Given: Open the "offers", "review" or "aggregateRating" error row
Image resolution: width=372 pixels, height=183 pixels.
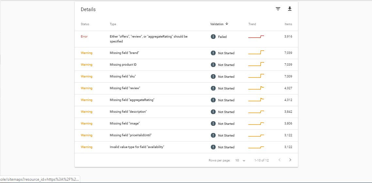Looking at the screenshot, I should pyautogui.click(x=186, y=39).
